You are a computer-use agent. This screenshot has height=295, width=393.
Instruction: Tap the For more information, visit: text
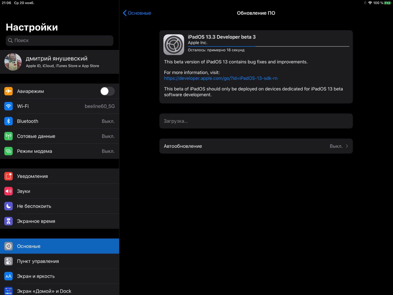point(192,73)
